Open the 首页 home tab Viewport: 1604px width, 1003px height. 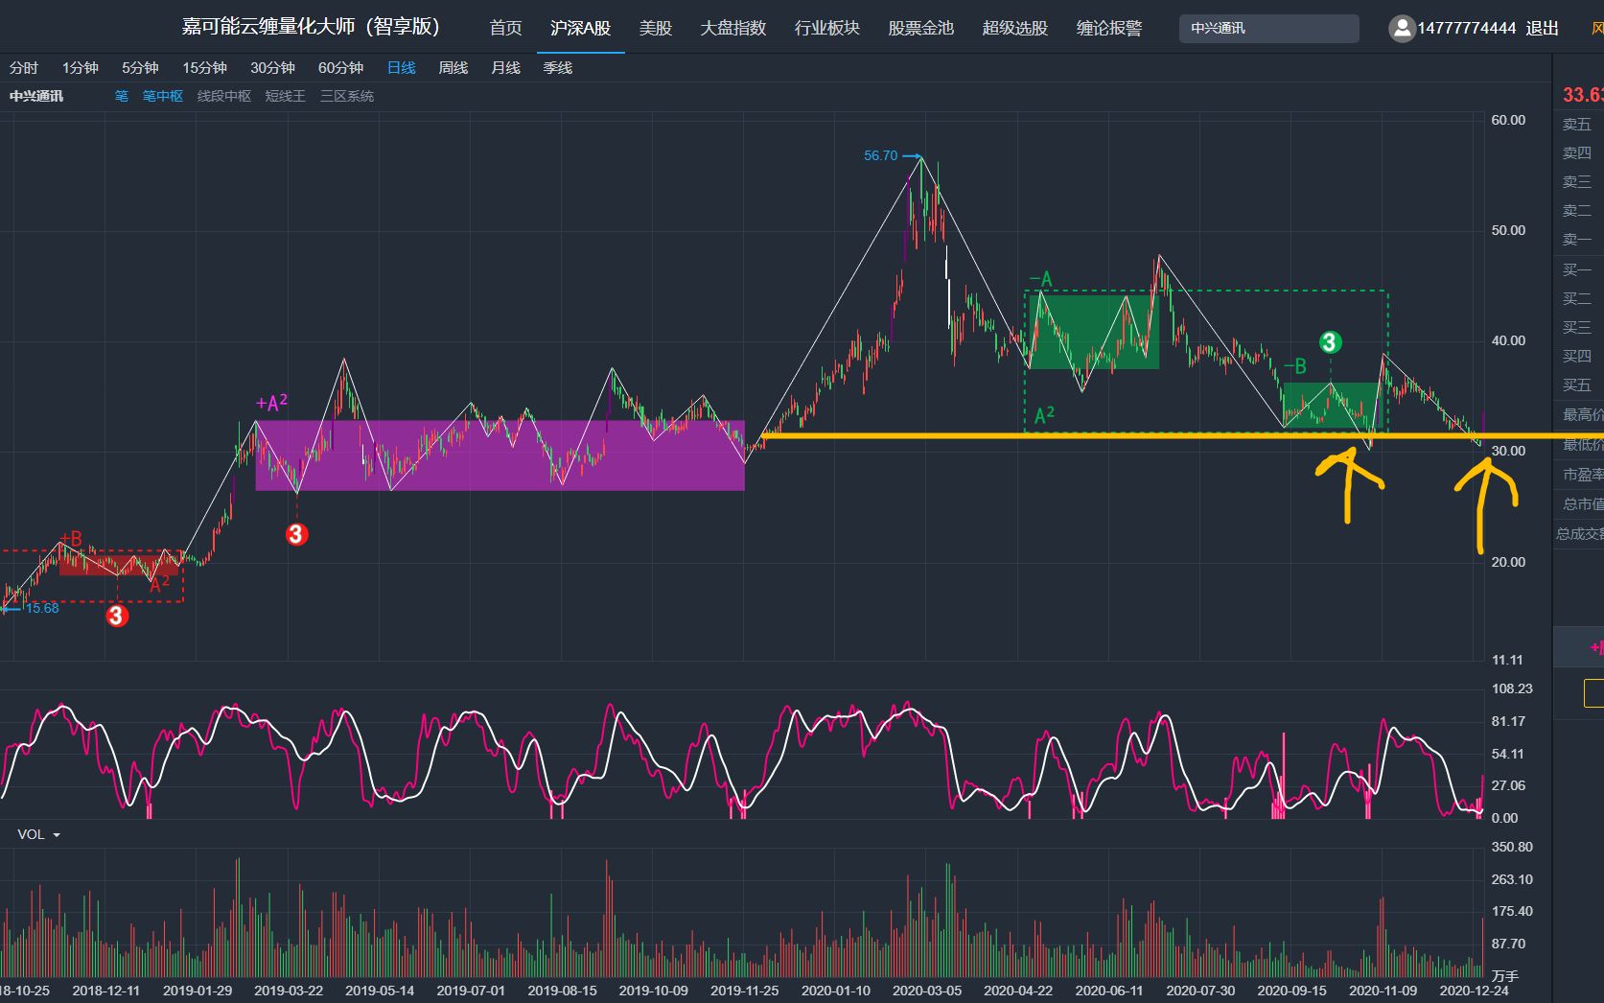(505, 28)
